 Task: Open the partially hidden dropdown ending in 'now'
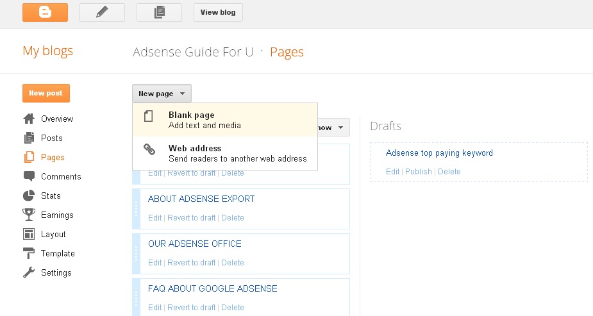(x=333, y=128)
